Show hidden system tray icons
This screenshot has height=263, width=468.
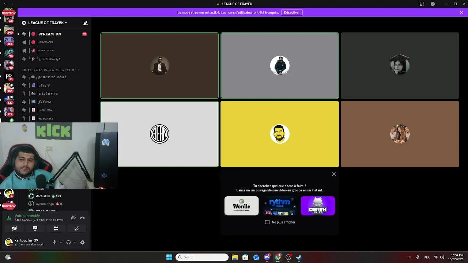(x=410, y=257)
